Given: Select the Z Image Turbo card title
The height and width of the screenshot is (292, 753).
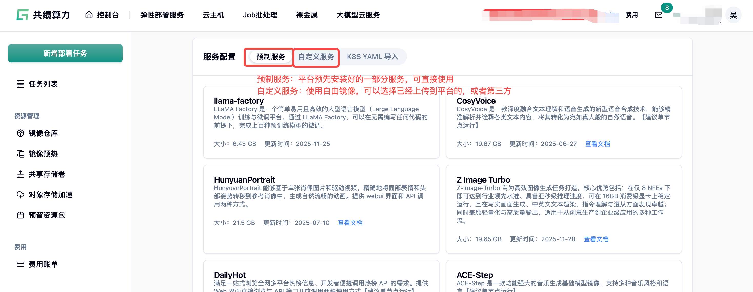Looking at the screenshot, I should pos(483,180).
